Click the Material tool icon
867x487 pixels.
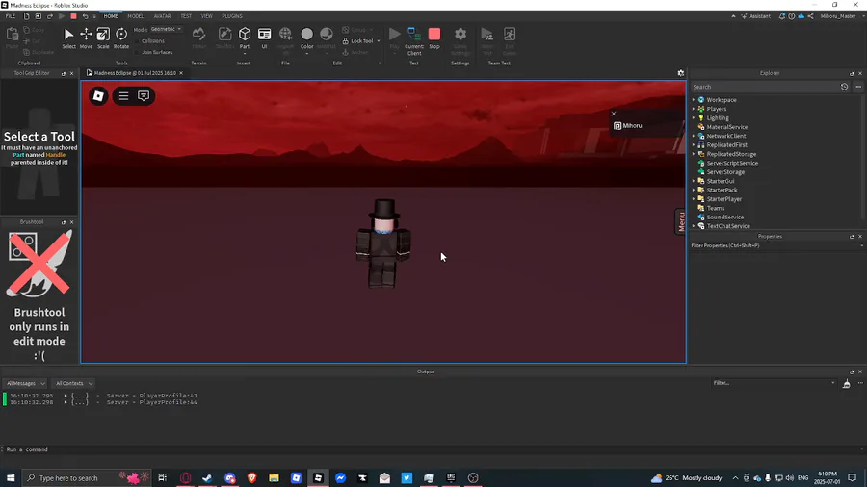coord(327,38)
